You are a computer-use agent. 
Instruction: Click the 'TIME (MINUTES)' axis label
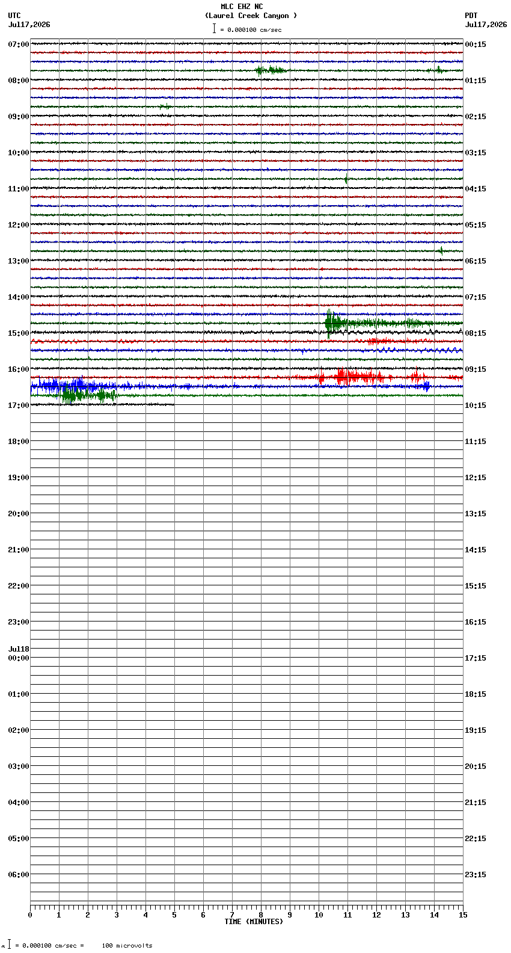click(x=254, y=922)
